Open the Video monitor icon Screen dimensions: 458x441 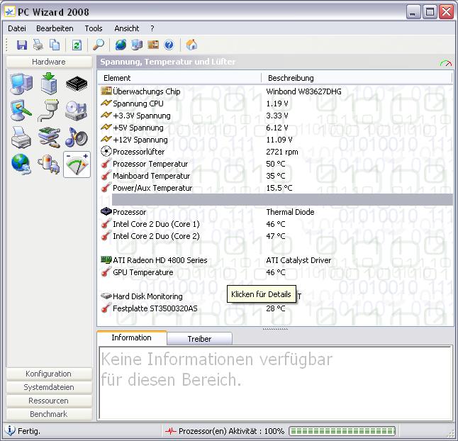[21, 111]
